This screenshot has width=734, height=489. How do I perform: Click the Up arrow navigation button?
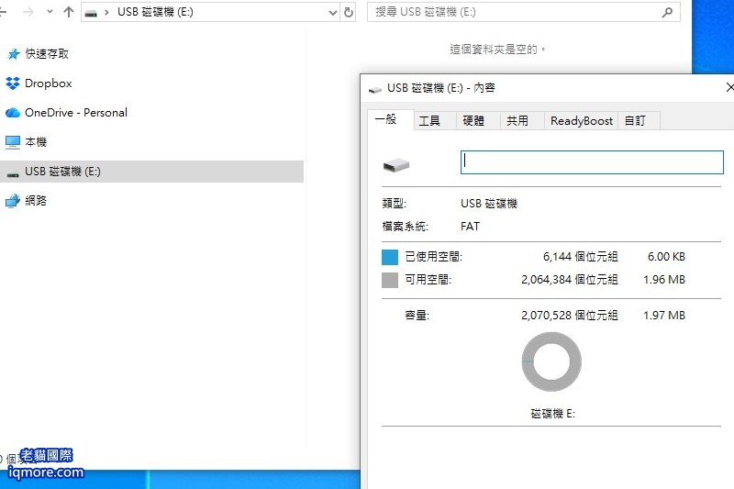tap(69, 12)
